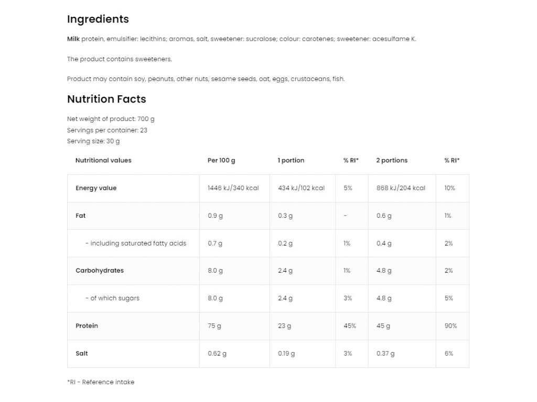The height and width of the screenshot is (402, 537).
Task: Click the 1 portion column header
Action: point(291,161)
